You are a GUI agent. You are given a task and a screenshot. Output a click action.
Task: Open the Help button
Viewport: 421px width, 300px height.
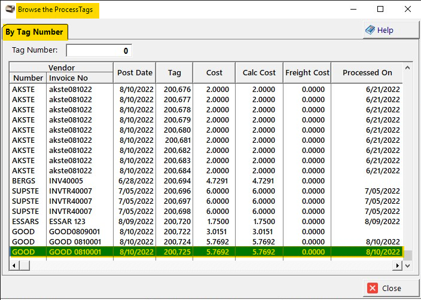[x=391, y=30]
